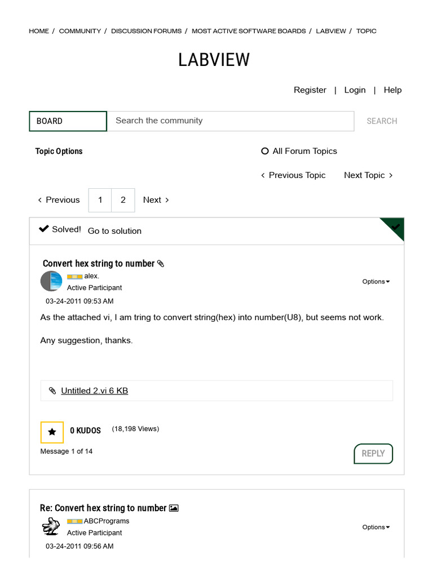Open the BOARD search scope selector
The height and width of the screenshot is (577, 433).
pyautogui.click(x=68, y=121)
